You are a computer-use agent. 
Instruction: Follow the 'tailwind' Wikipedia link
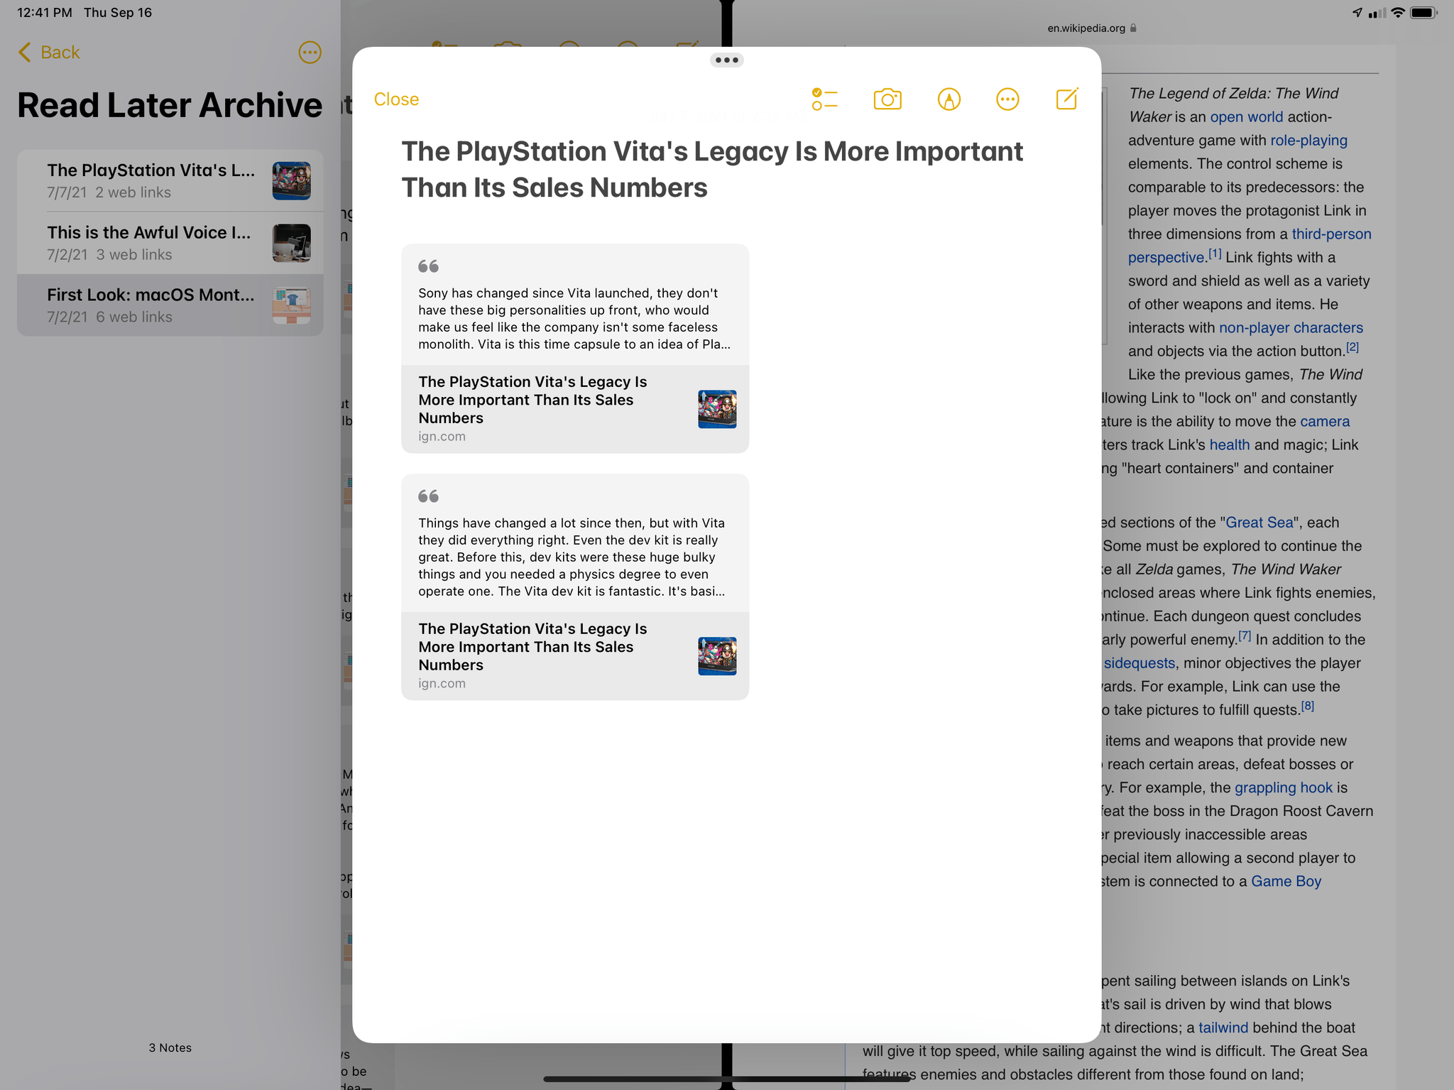click(x=1223, y=1028)
